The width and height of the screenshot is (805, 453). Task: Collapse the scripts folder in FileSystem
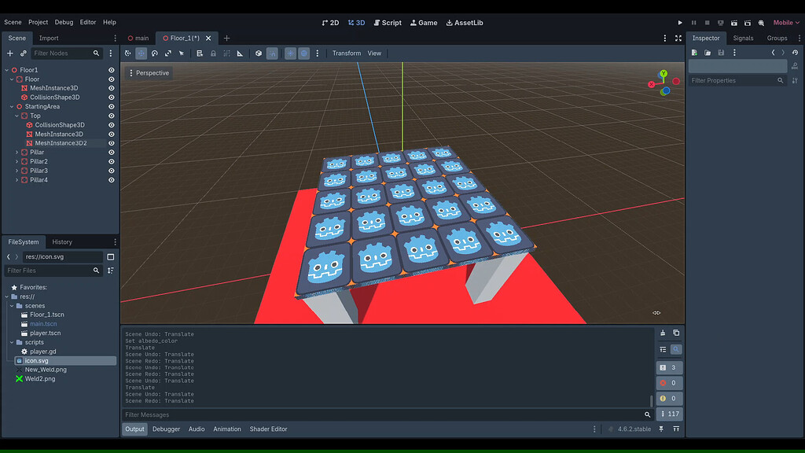tap(12, 343)
